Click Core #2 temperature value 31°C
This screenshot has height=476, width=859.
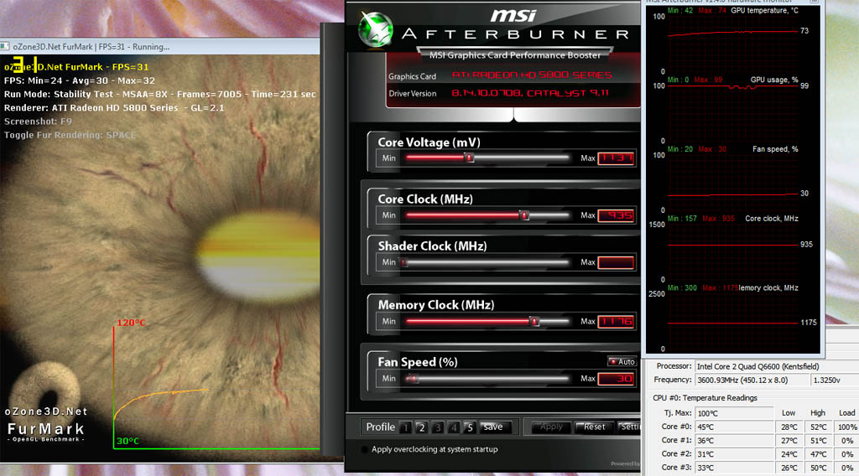[734, 454]
